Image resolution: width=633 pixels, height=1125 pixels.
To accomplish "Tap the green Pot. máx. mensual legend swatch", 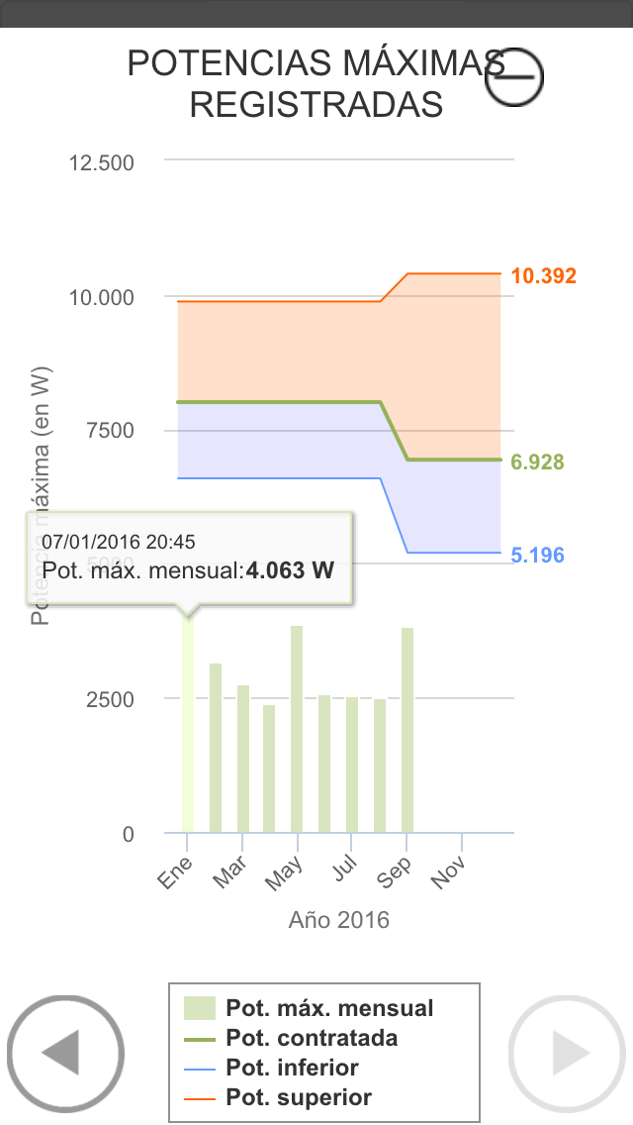I will [x=199, y=1008].
